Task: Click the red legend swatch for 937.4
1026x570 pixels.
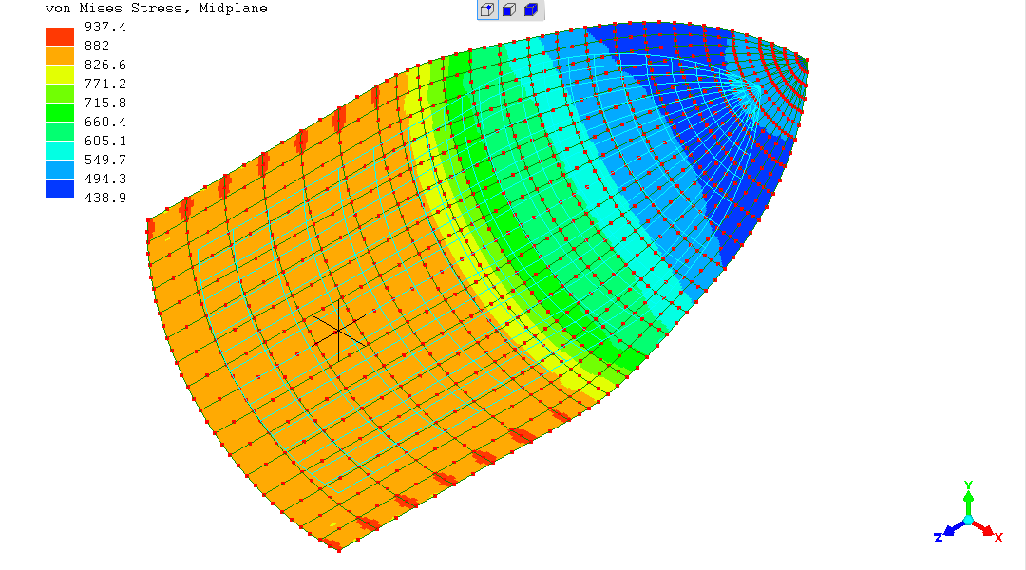Action: 60,36
